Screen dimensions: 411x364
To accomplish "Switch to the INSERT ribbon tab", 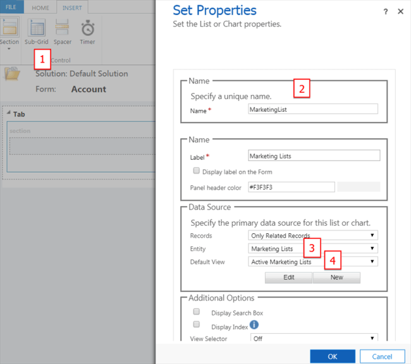I will pos(72,8).
